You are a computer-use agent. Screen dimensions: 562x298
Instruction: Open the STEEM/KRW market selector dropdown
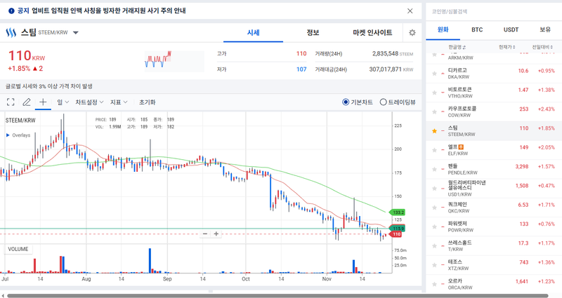click(76, 33)
